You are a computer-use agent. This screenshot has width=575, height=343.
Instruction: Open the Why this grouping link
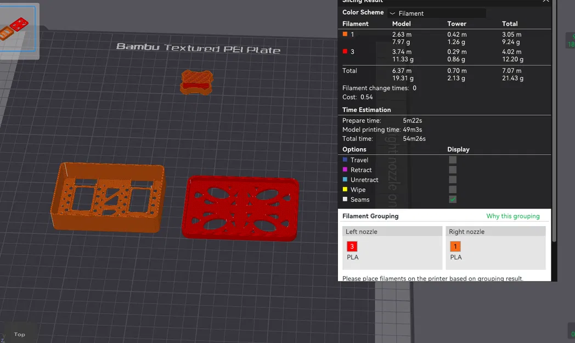(x=512, y=216)
